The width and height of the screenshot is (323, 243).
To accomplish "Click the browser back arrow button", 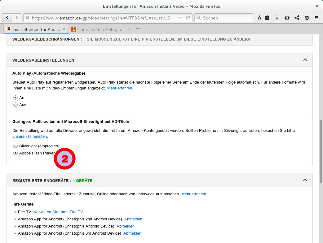I will pyautogui.click(x=7, y=18).
